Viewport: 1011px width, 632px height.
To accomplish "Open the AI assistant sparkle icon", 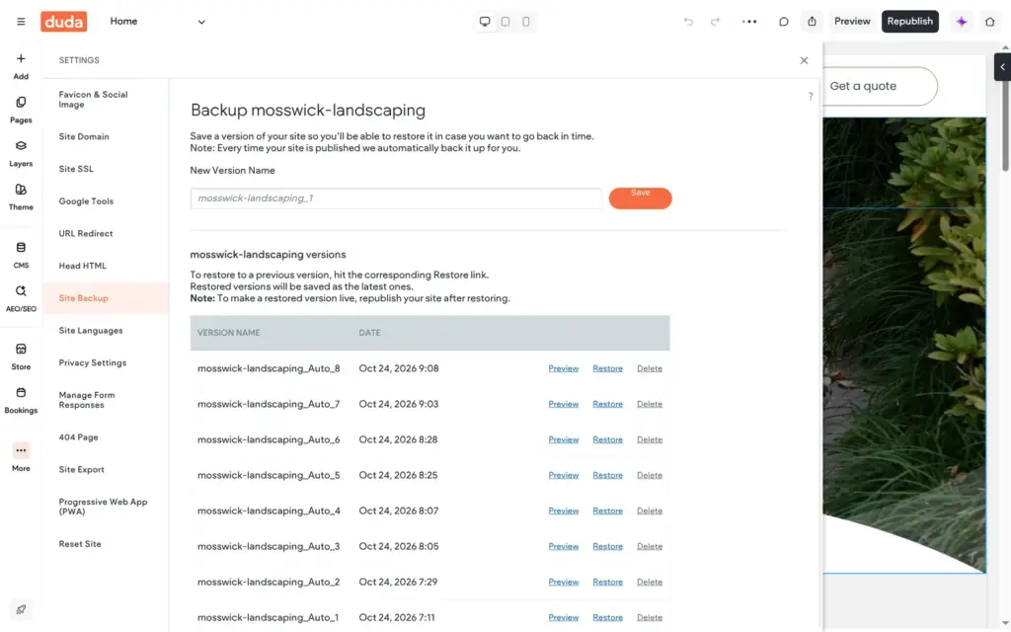I will [x=962, y=22].
